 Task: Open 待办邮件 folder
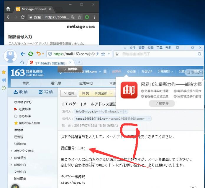click(x=22, y=116)
